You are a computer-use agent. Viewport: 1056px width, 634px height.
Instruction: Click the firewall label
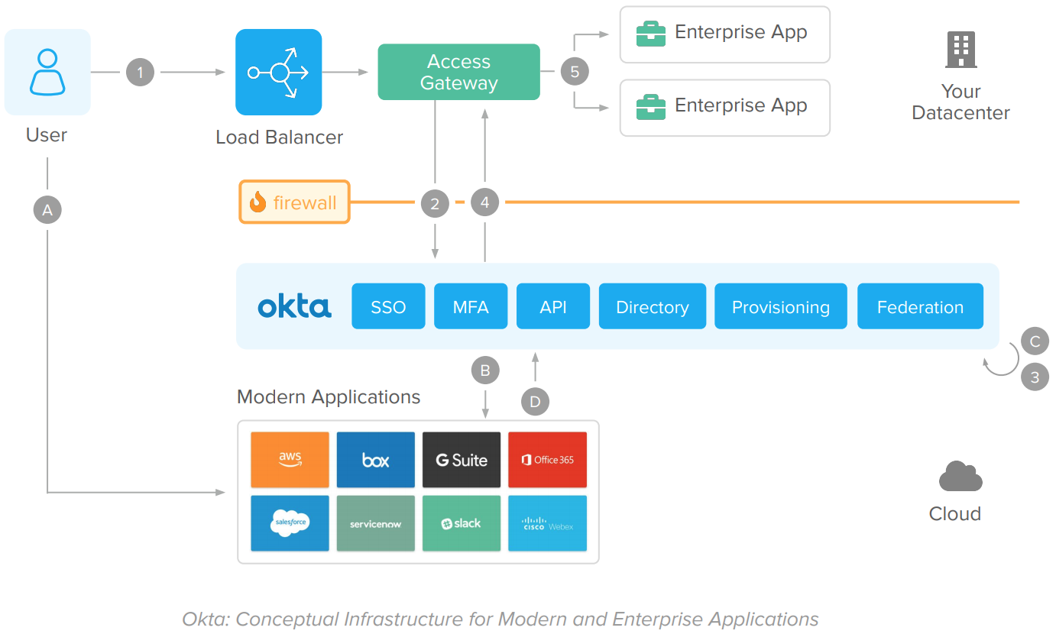pos(294,202)
